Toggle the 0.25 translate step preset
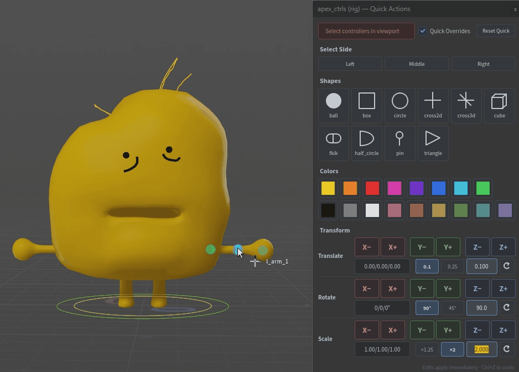The width and height of the screenshot is (519, 372). click(x=452, y=266)
